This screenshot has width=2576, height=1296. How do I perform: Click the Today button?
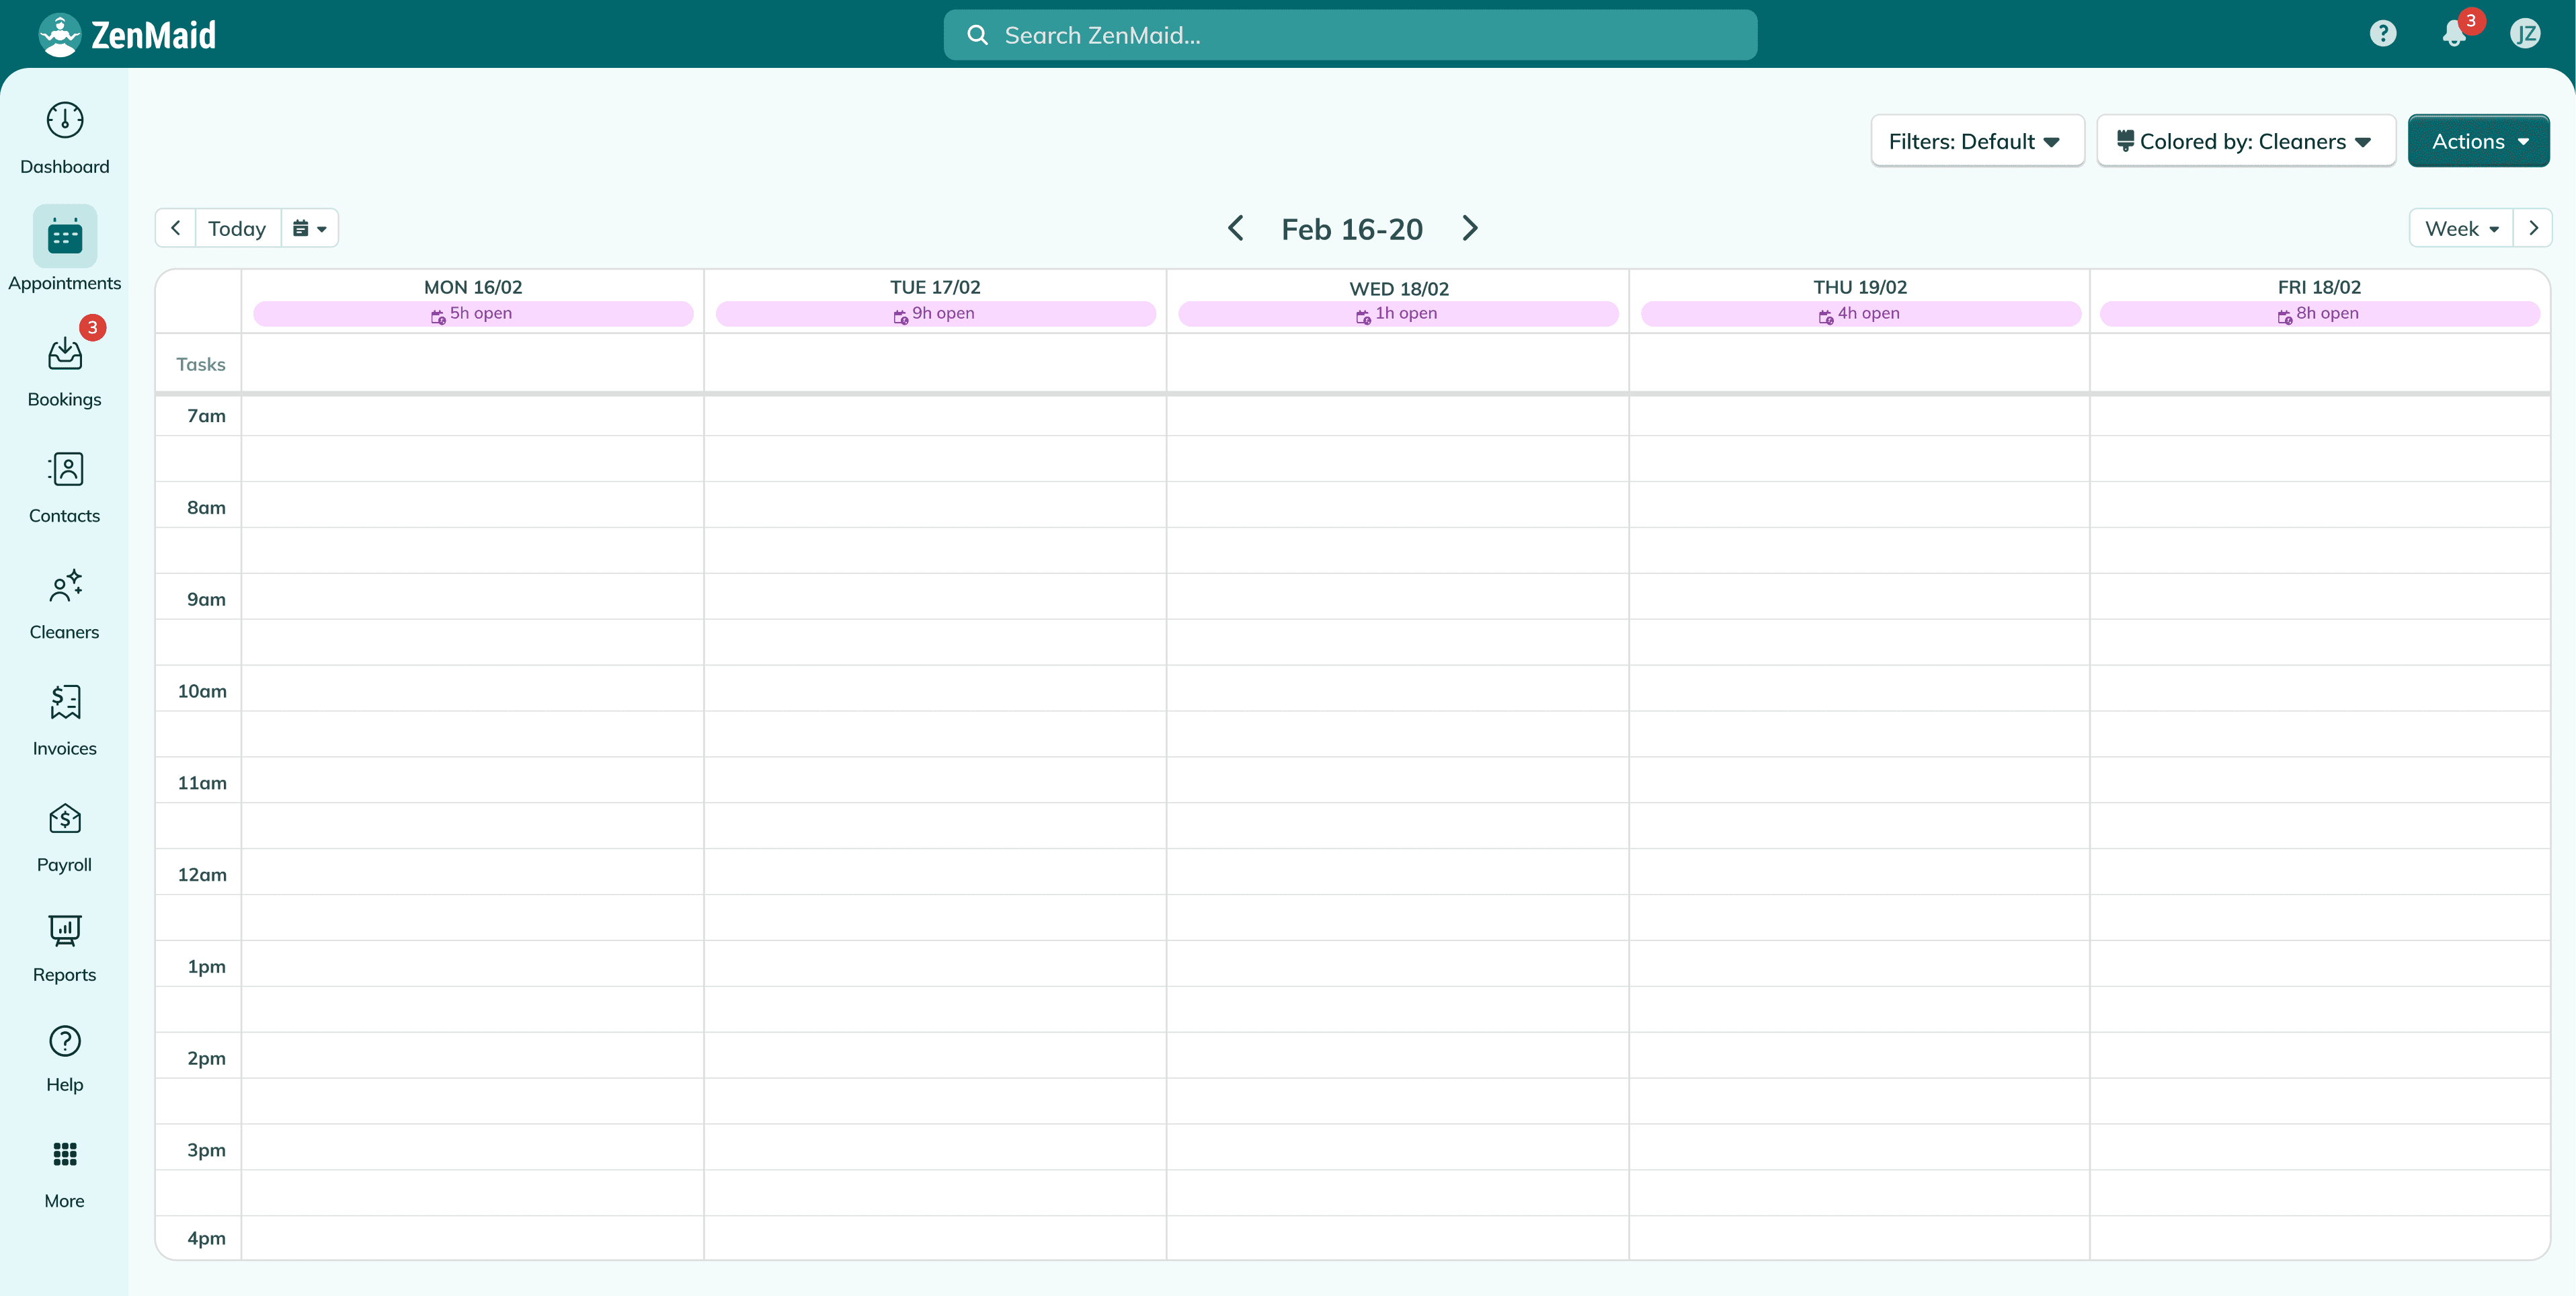point(237,229)
